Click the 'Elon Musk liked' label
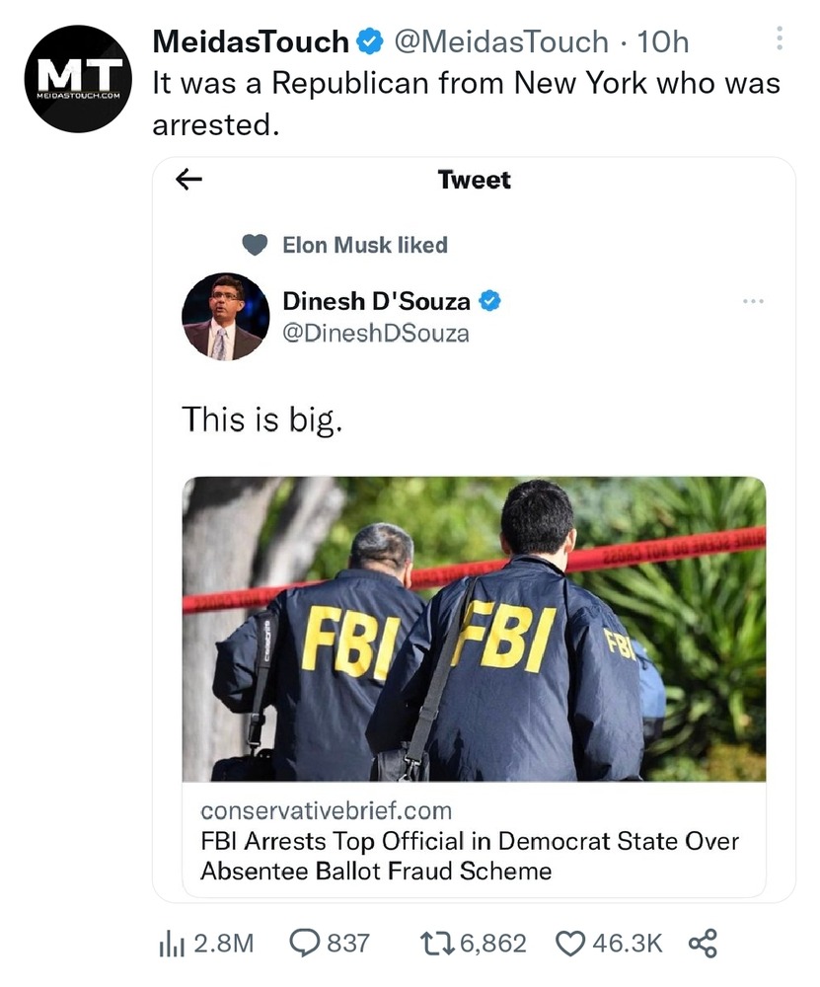Viewport: 820px width, 987px height. 364,245
